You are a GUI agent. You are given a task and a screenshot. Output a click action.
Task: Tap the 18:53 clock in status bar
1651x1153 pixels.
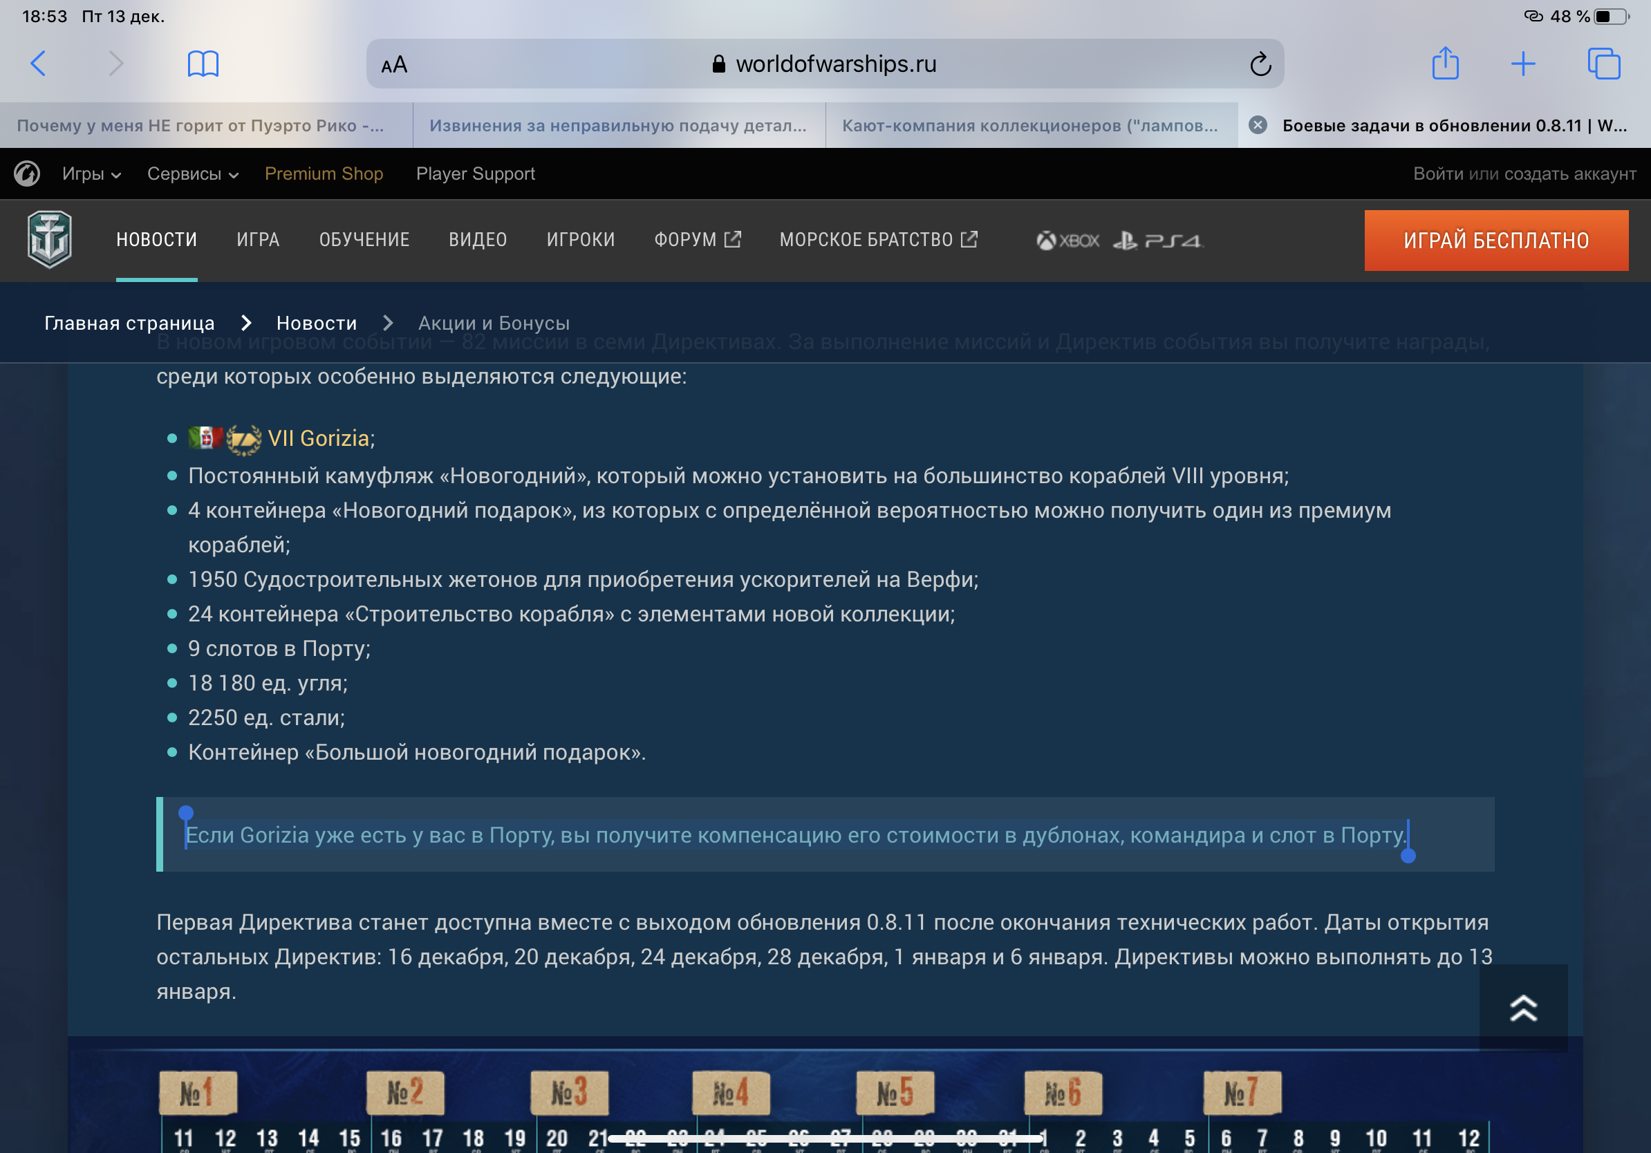click(44, 16)
